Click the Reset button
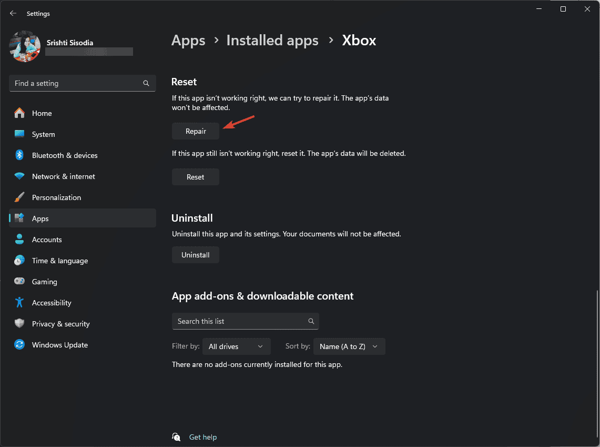 click(x=196, y=177)
